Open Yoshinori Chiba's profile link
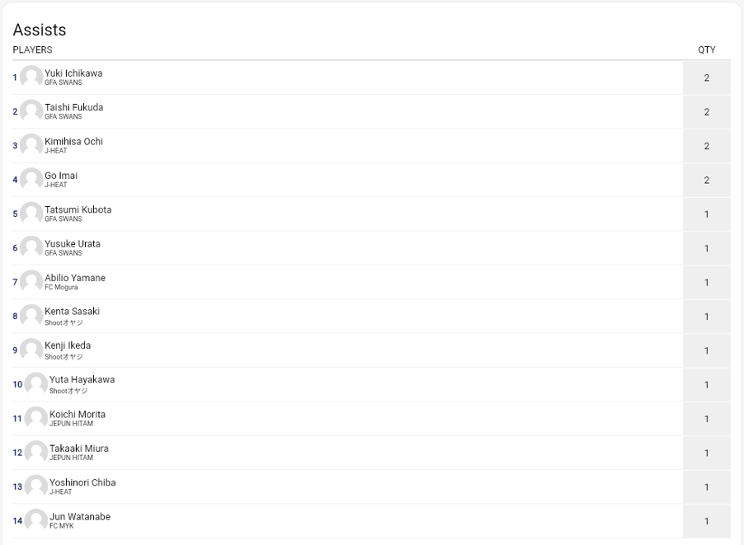744x545 pixels. coord(82,482)
